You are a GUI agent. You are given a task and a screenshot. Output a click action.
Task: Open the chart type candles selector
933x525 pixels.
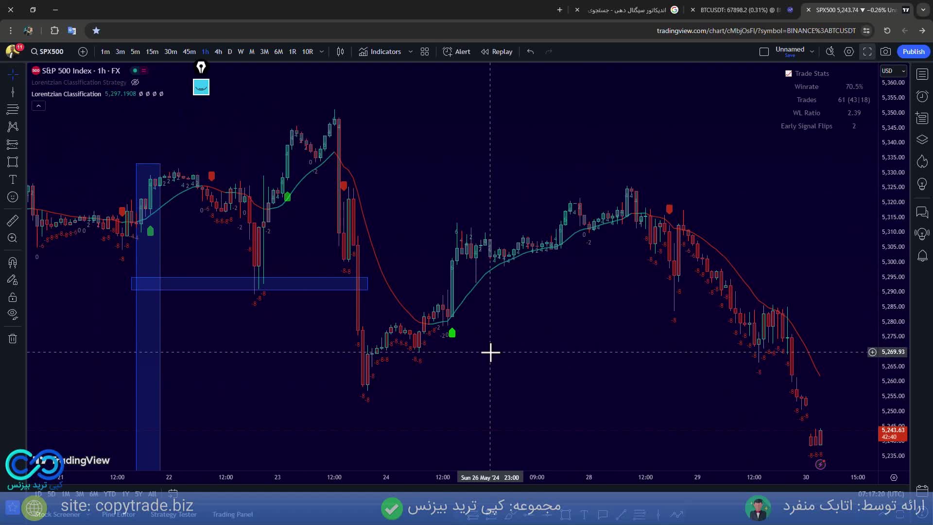[x=340, y=52]
